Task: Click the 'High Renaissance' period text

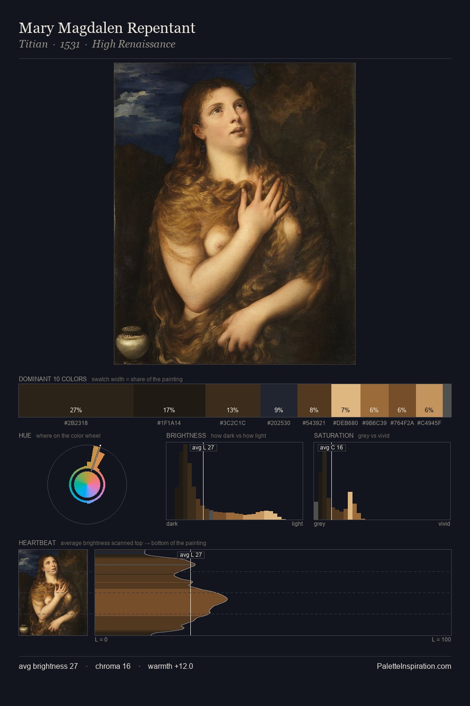Action: tap(134, 44)
